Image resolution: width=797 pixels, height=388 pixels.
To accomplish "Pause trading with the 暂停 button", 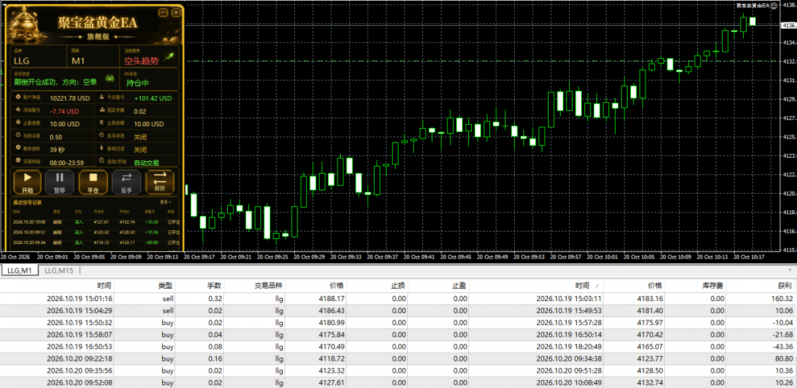I will 60,182.
